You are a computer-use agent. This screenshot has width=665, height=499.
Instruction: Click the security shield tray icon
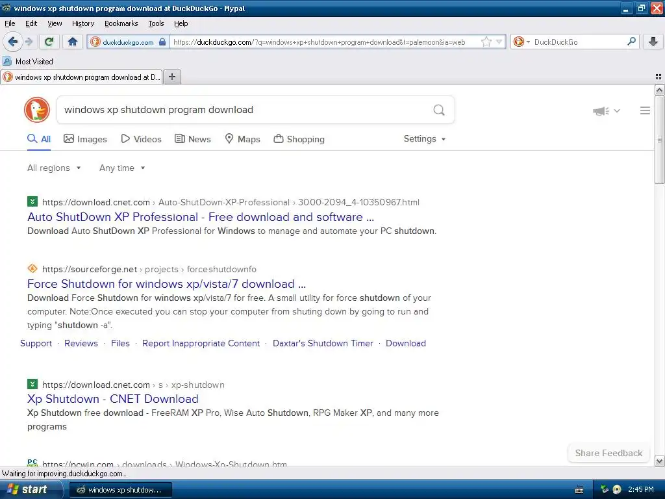click(617, 489)
